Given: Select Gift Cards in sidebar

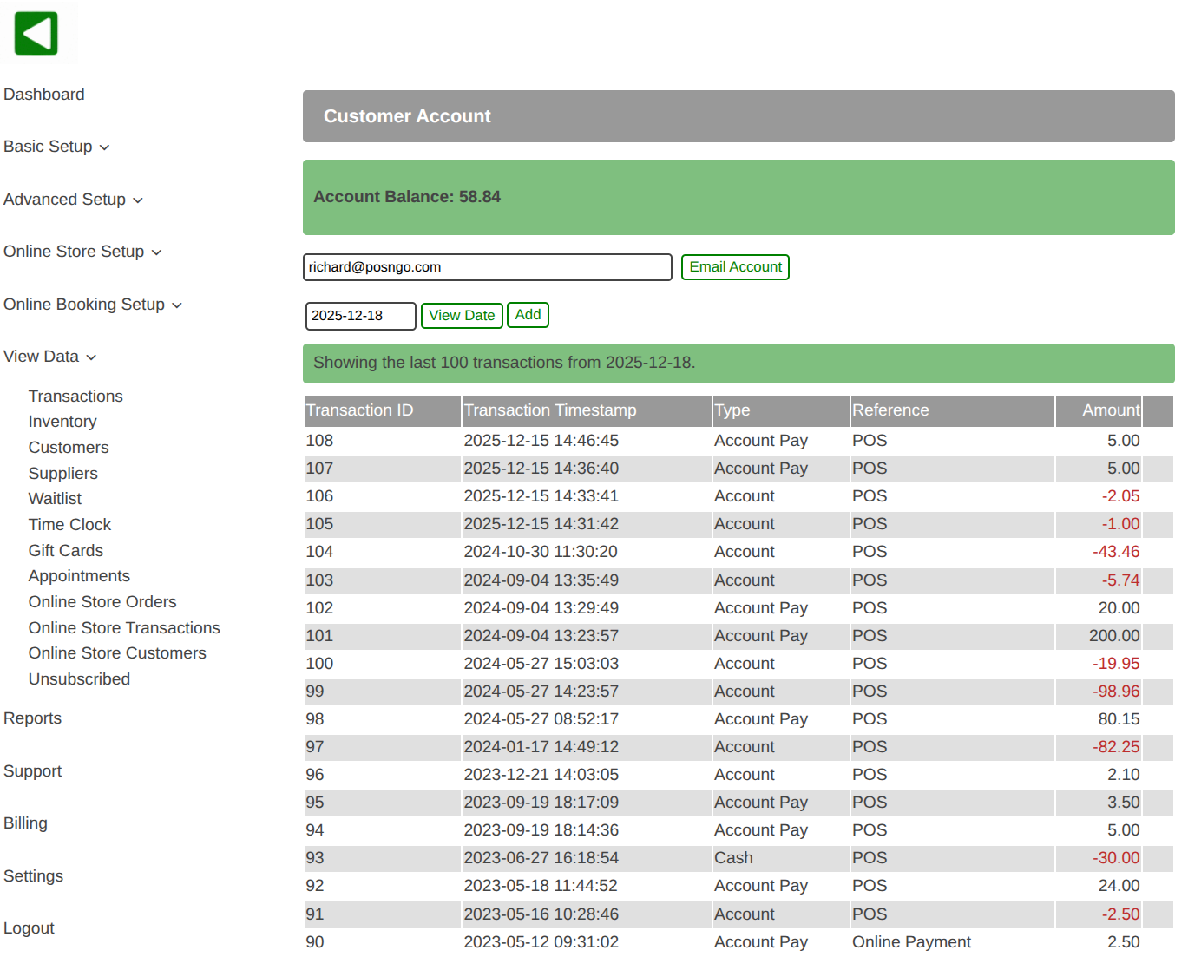Looking at the screenshot, I should (66, 551).
